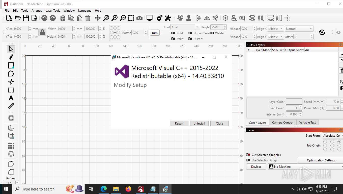Redo action with the redo icon
343x194 pixels.
click(x=53, y=18)
